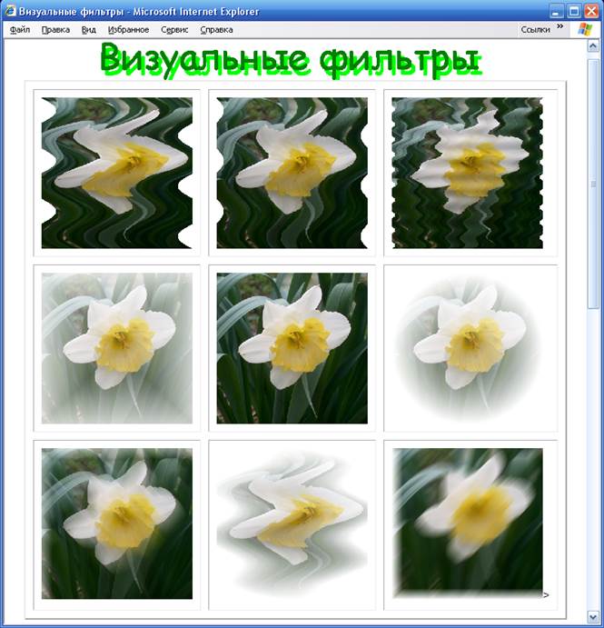Select the wavy faded oval daffodil image
604x628 pixels.
(x=292, y=523)
